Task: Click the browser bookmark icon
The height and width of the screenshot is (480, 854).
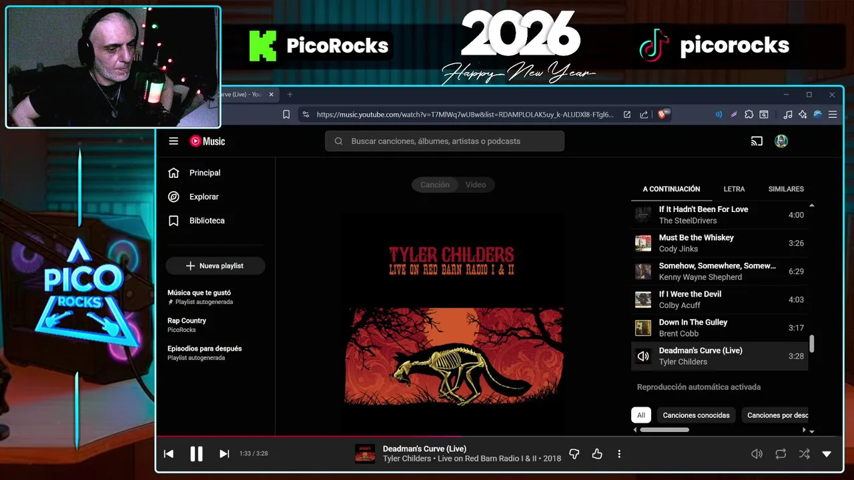Action: [286, 115]
